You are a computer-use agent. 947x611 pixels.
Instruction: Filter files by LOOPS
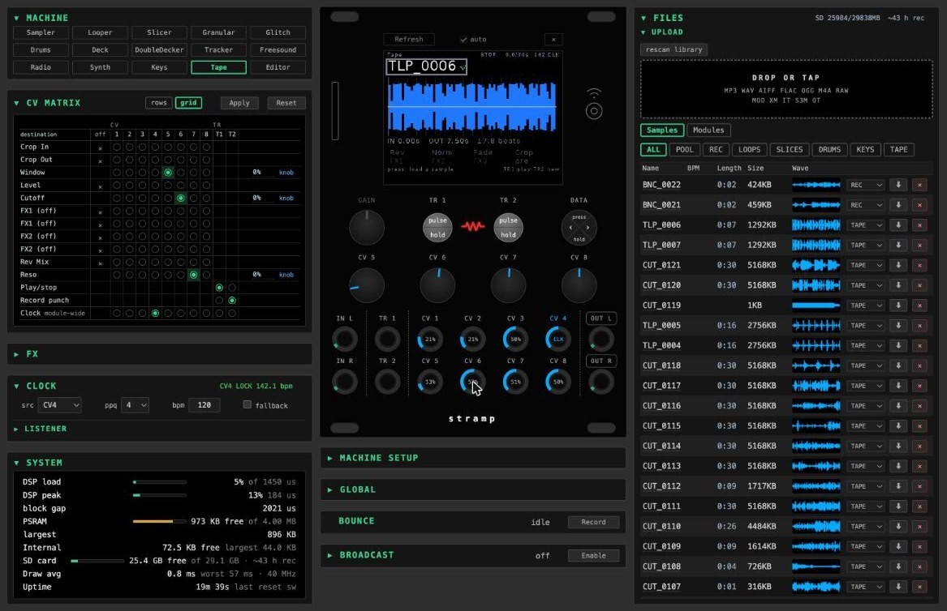point(750,150)
